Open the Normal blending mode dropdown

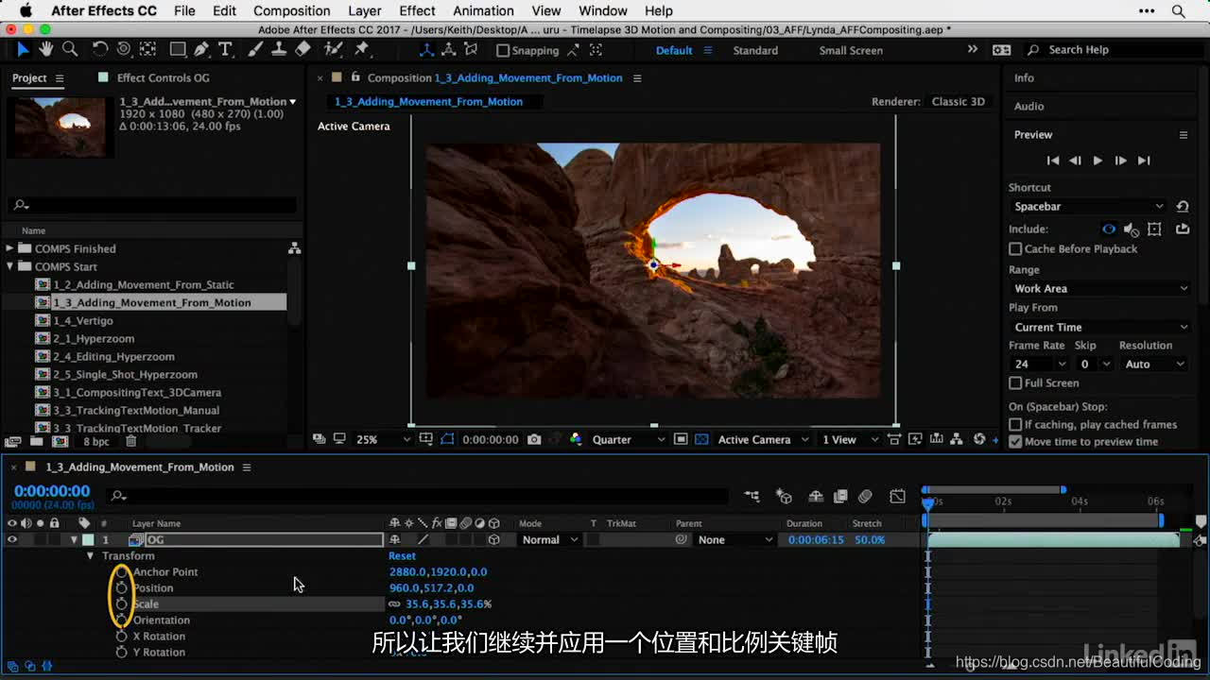click(x=549, y=540)
